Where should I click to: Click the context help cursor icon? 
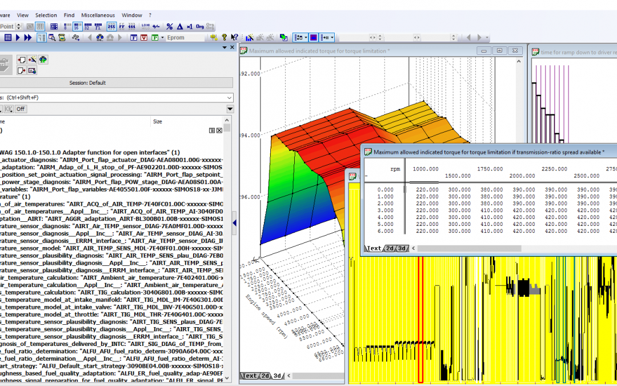(x=235, y=37)
